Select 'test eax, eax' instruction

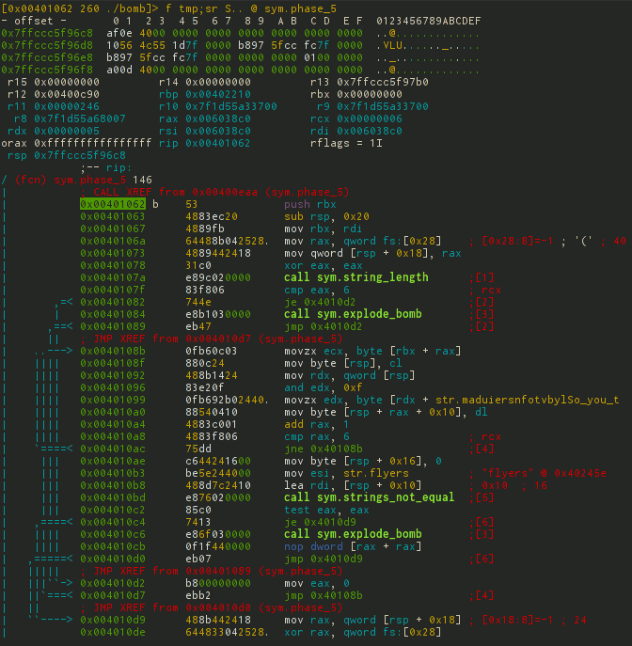coord(326,510)
